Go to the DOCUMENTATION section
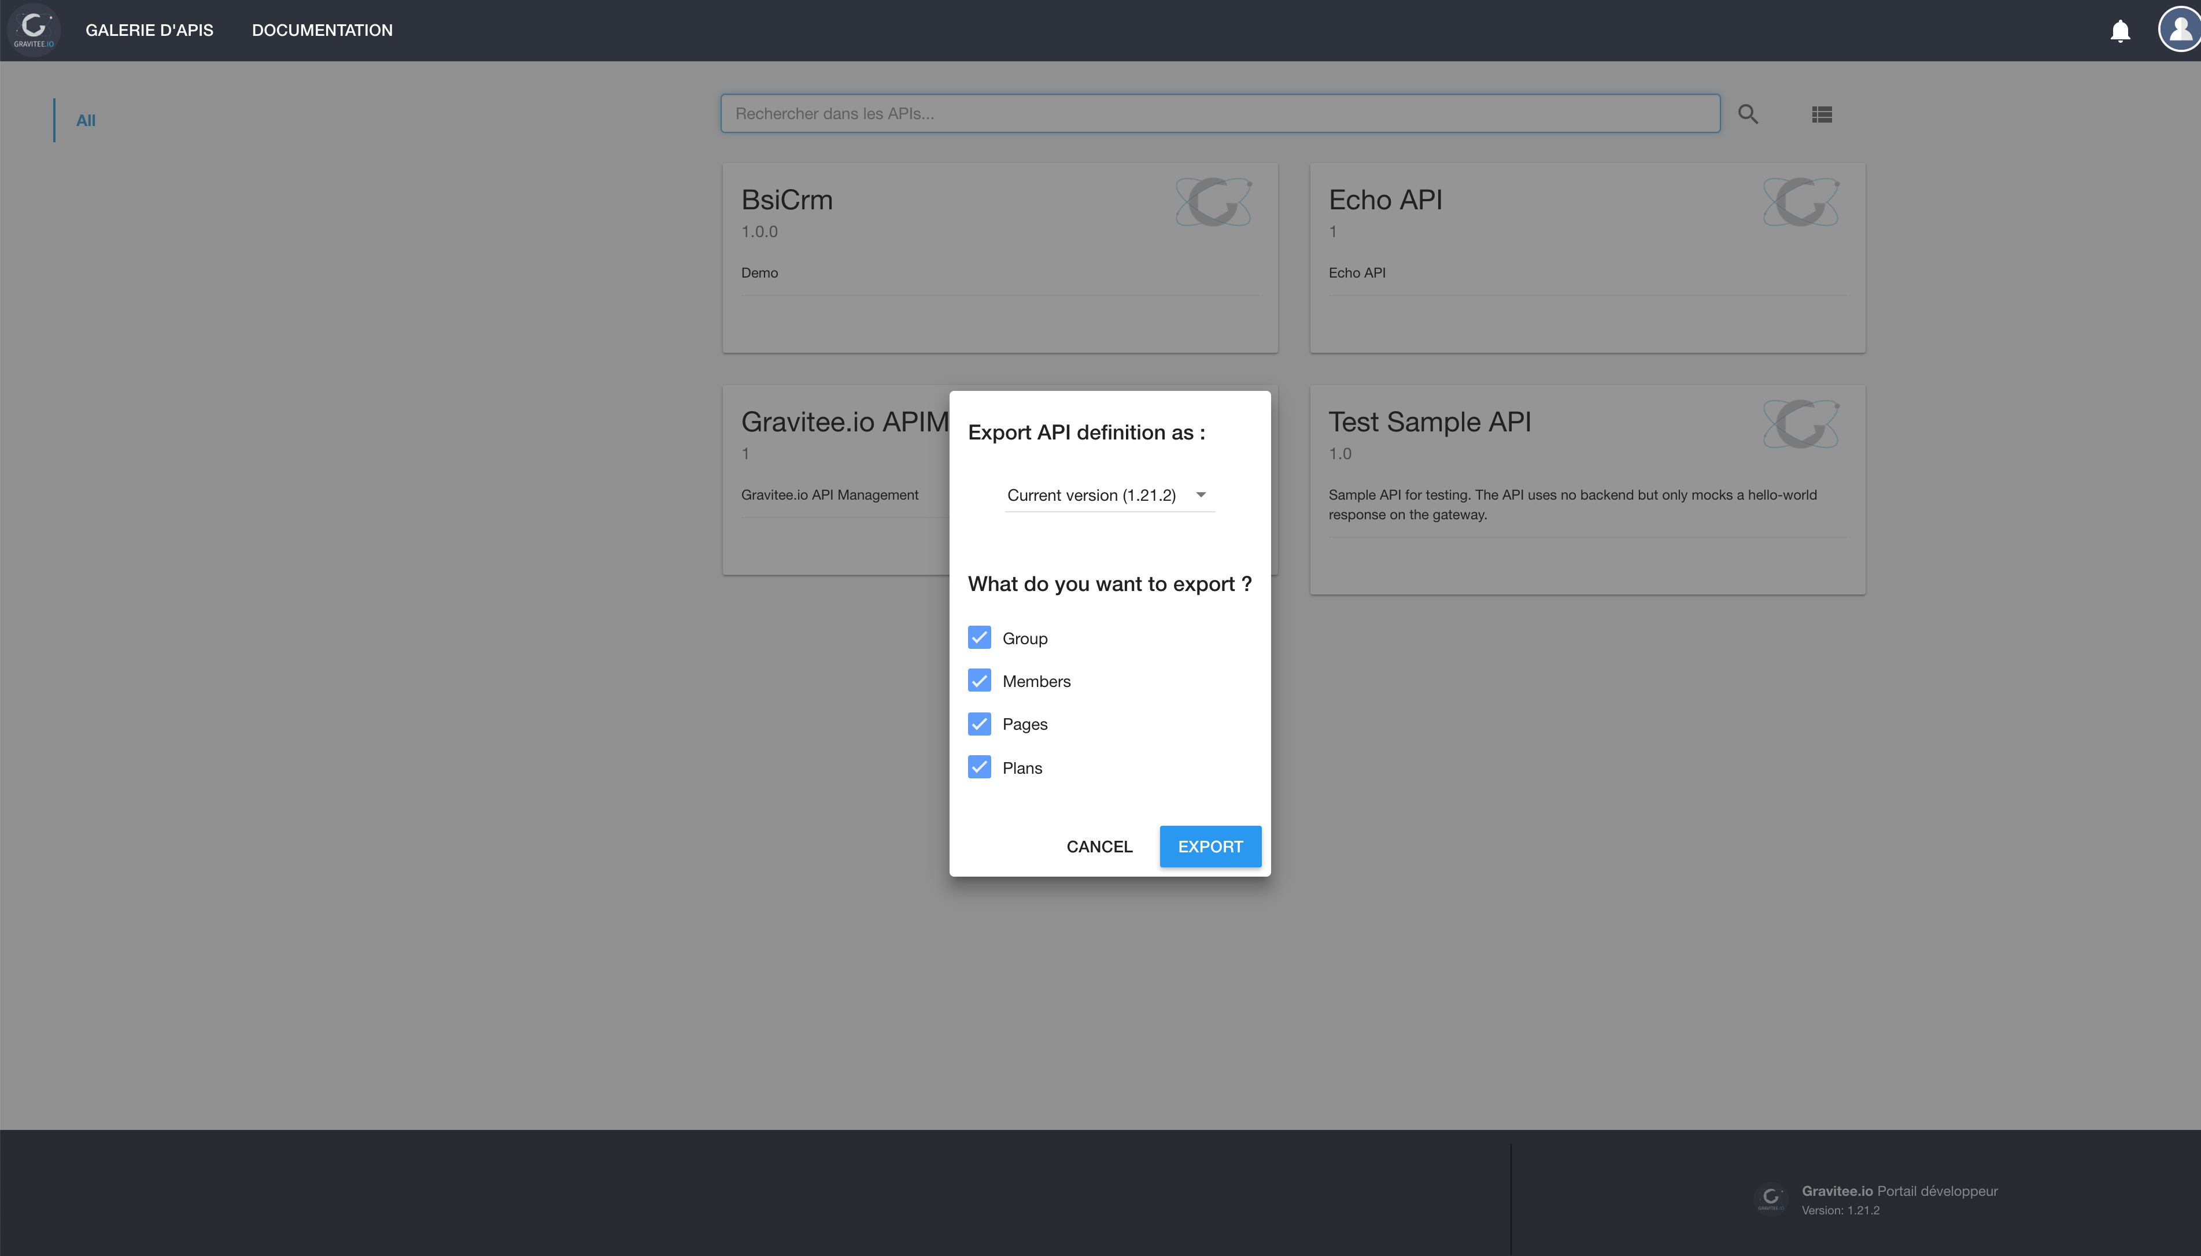The width and height of the screenshot is (2201, 1256). tap(322, 29)
